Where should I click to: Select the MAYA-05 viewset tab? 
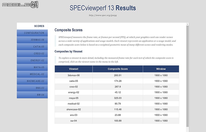point(32,67)
